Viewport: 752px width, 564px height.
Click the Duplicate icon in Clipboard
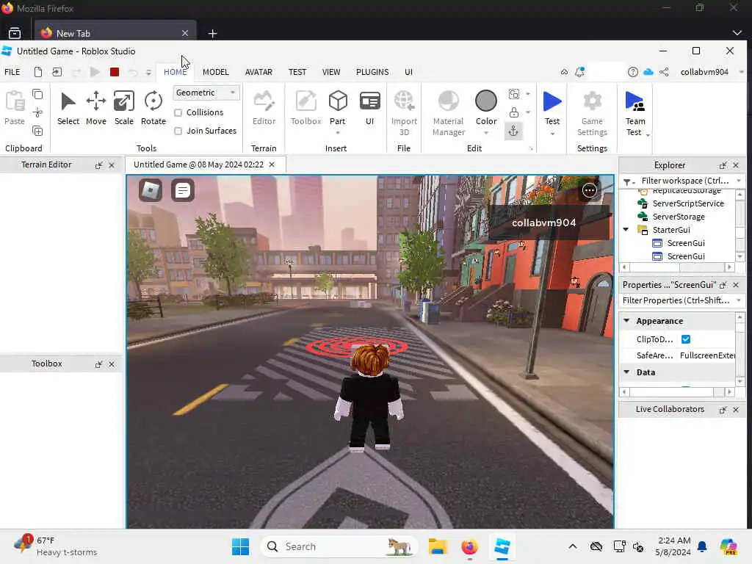click(37, 131)
